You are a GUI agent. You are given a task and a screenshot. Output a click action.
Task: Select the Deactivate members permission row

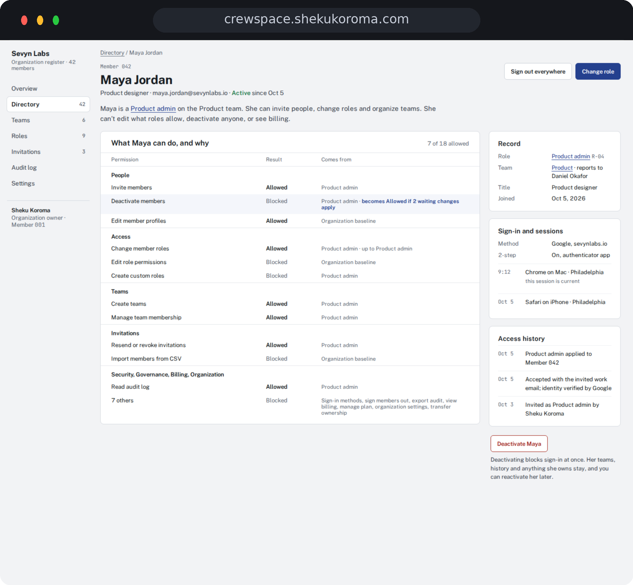[x=290, y=204]
